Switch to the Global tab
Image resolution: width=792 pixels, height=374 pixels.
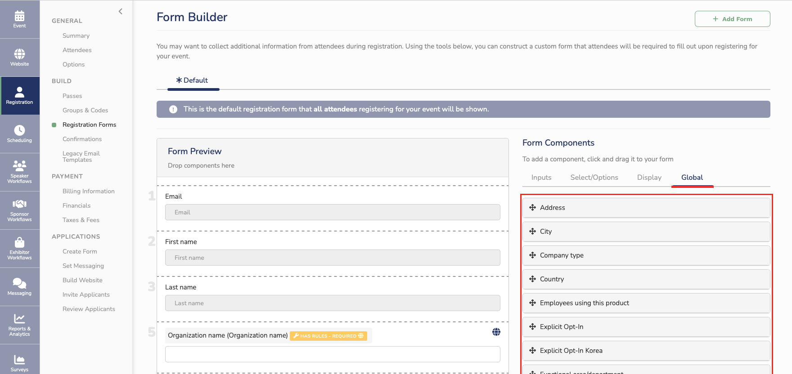692,178
